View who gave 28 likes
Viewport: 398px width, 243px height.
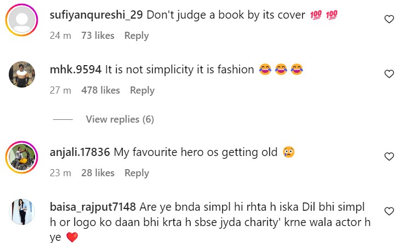[98, 173]
